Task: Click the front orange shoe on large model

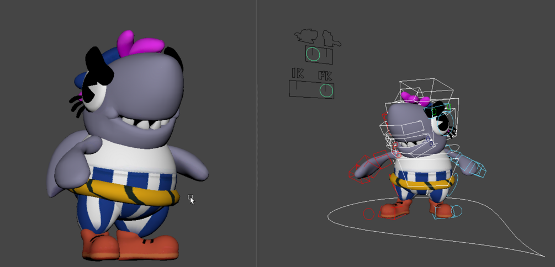Action: (147, 245)
